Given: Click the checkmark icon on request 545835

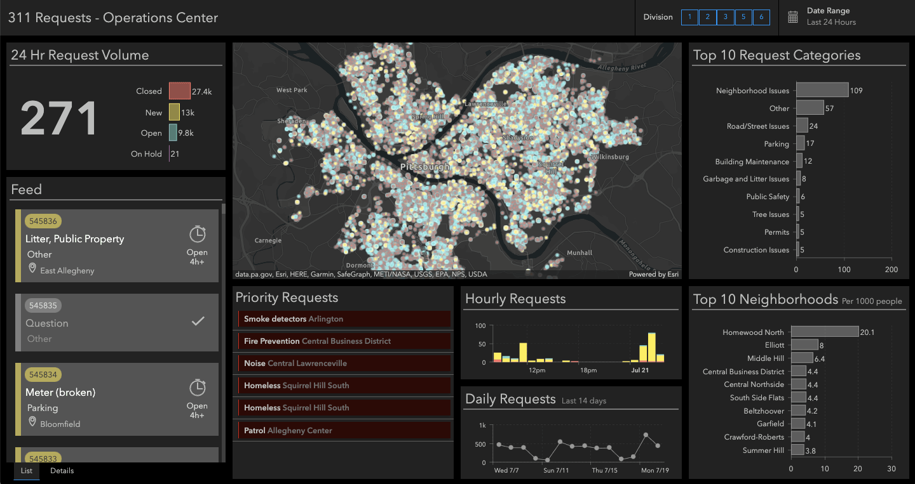Looking at the screenshot, I should pyautogui.click(x=198, y=322).
